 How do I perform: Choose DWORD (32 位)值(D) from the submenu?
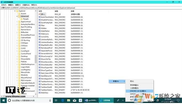(x=138, y=91)
